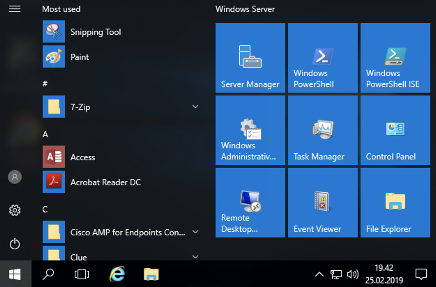Open the Action Center notifications

(421, 274)
